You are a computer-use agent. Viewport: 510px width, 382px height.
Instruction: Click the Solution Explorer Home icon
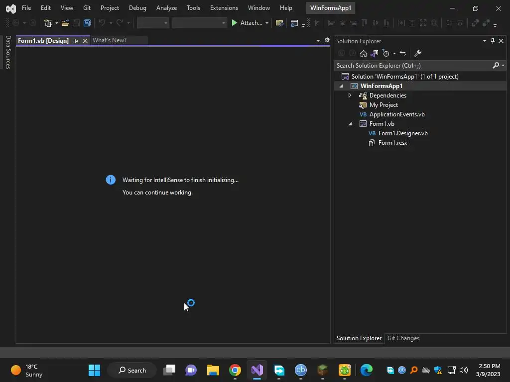(x=363, y=53)
